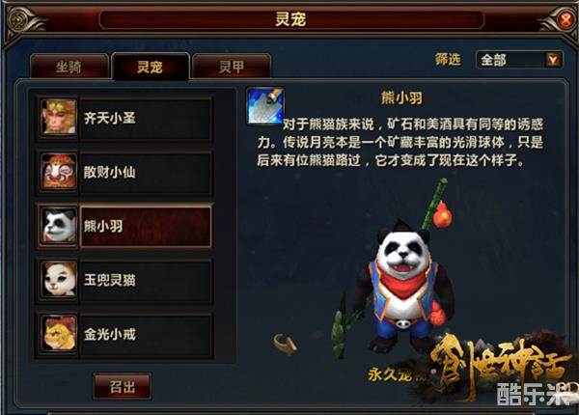Select the 灵宠 tab
The height and width of the screenshot is (415, 579).
click(151, 67)
